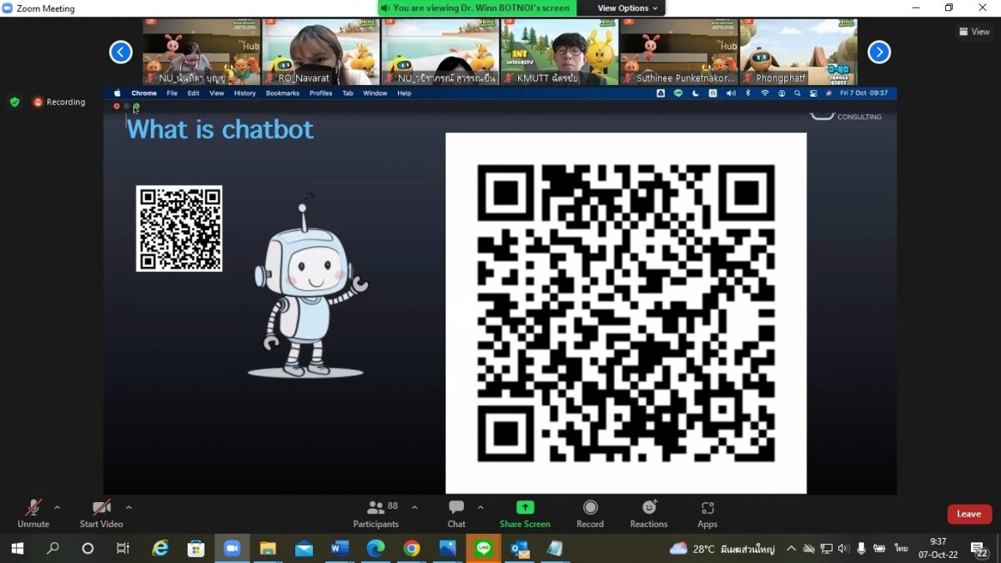Open Profiles menu in shared Chrome
Viewport: 1001px width, 563px height.
pos(321,93)
